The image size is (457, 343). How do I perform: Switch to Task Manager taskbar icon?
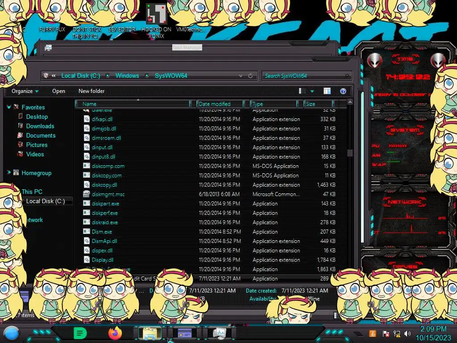click(x=219, y=333)
